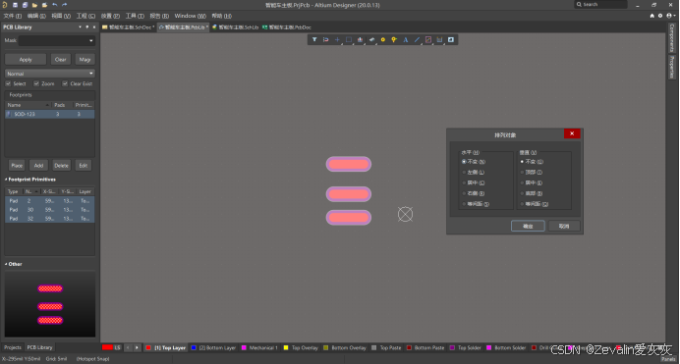
Task: Step to next layer tab arrow
Action: click(137, 347)
